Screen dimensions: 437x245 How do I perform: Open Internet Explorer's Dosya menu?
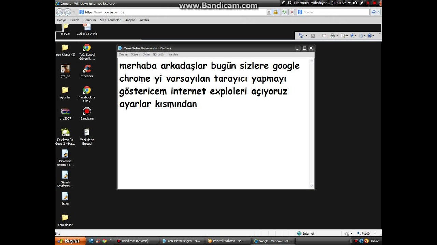click(61, 20)
